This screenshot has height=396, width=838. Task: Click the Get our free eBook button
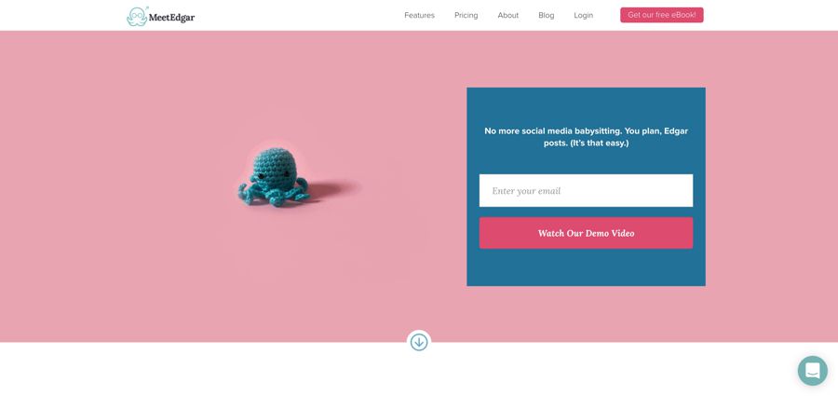point(662,15)
